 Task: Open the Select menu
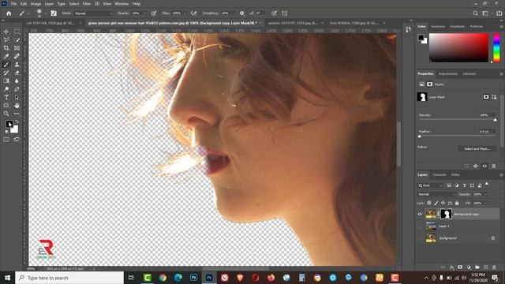point(73,4)
